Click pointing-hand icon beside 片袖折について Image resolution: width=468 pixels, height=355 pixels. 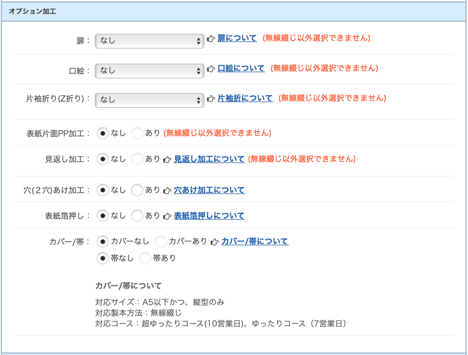click(x=211, y=99)
